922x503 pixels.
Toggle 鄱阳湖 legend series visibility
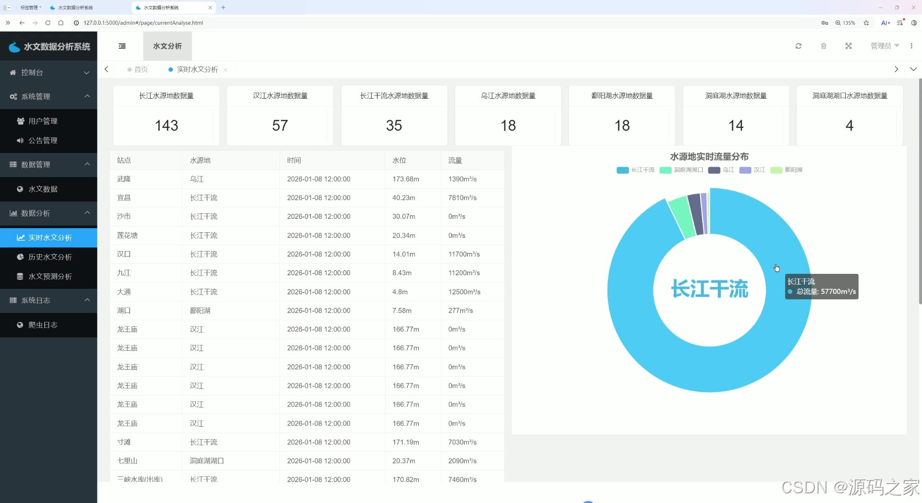787,170
